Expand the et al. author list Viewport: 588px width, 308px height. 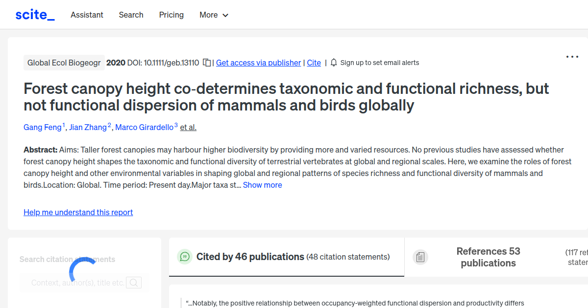pyautogui.click(x=188, y=127)
